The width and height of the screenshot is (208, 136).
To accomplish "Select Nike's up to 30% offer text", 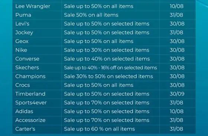I will [x=107, y=50].
